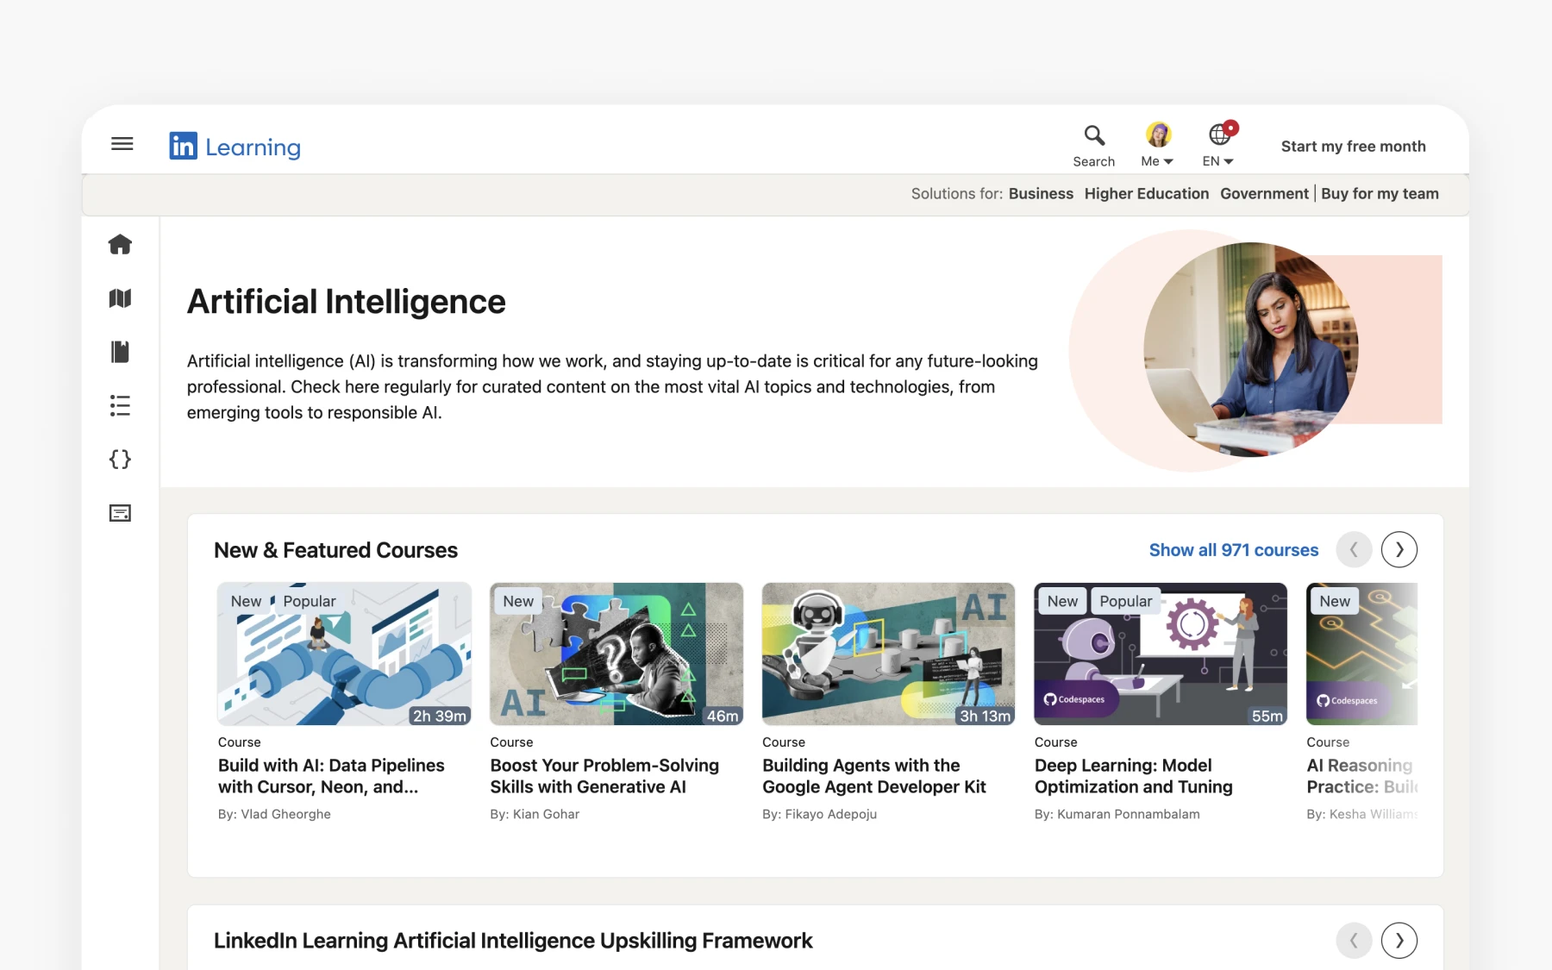
Task: Click Start my free month
Action: coord(1353,147)
